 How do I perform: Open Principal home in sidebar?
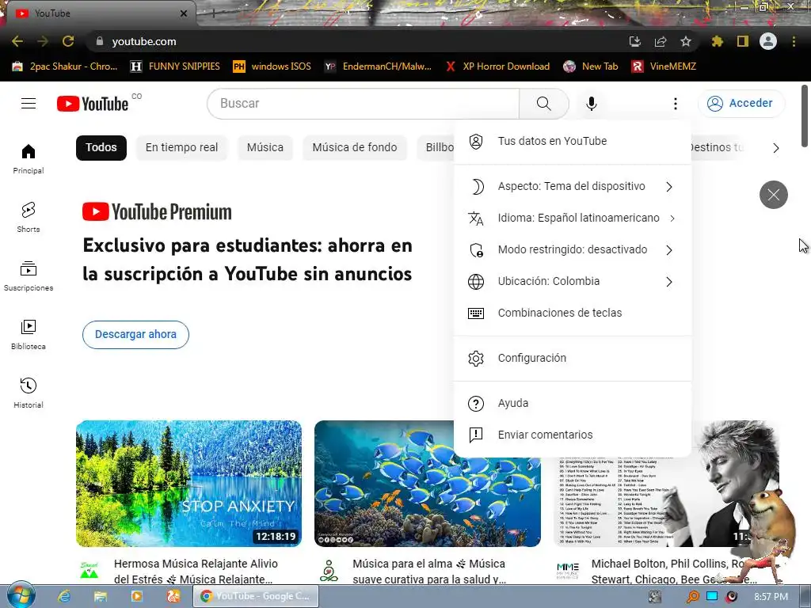click(29, 158)
